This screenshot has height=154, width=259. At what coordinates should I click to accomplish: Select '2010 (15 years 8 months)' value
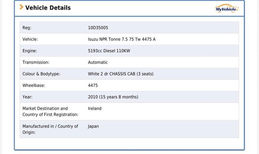pyautogui.click(x=113, y=97)
